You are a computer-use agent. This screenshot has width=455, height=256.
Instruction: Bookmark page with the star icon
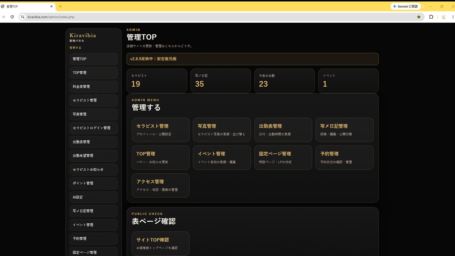tap(419, 17)
